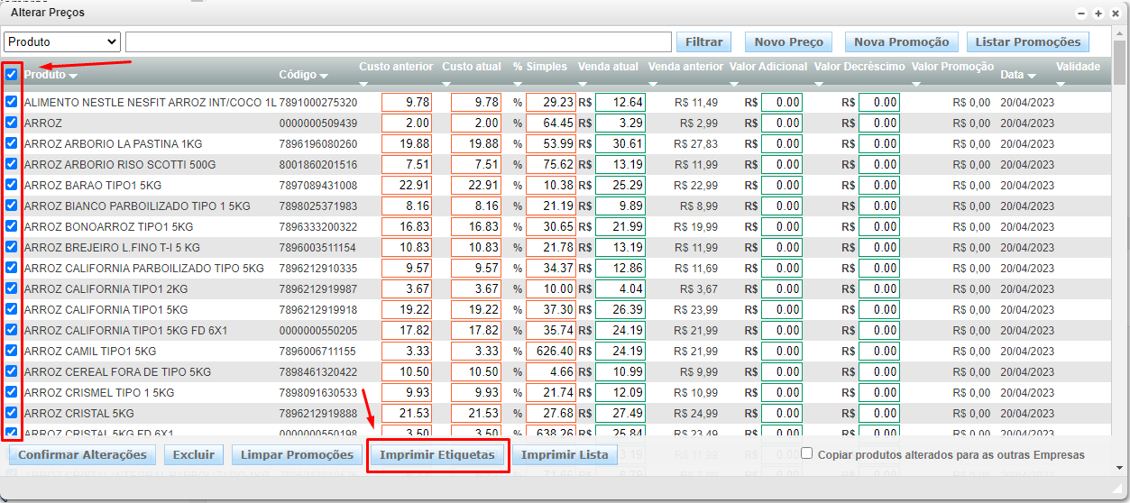Screen dimensions: 1130x503
Task: Toggle the select-all checkbox in header
Action: point(12,75)
